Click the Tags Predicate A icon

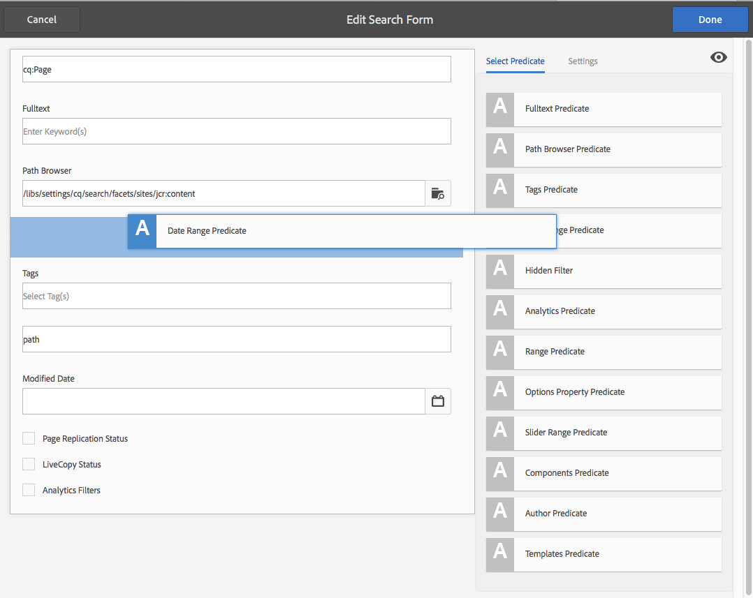click(x=500, y=190)
